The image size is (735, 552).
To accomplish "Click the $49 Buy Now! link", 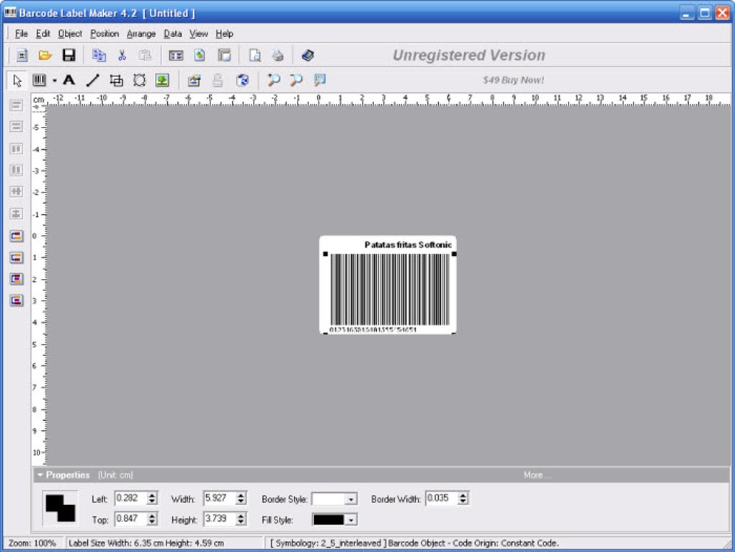I will (x=514, y=80).
